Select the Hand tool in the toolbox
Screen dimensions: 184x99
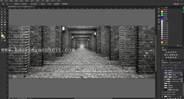tap(2, 33)
